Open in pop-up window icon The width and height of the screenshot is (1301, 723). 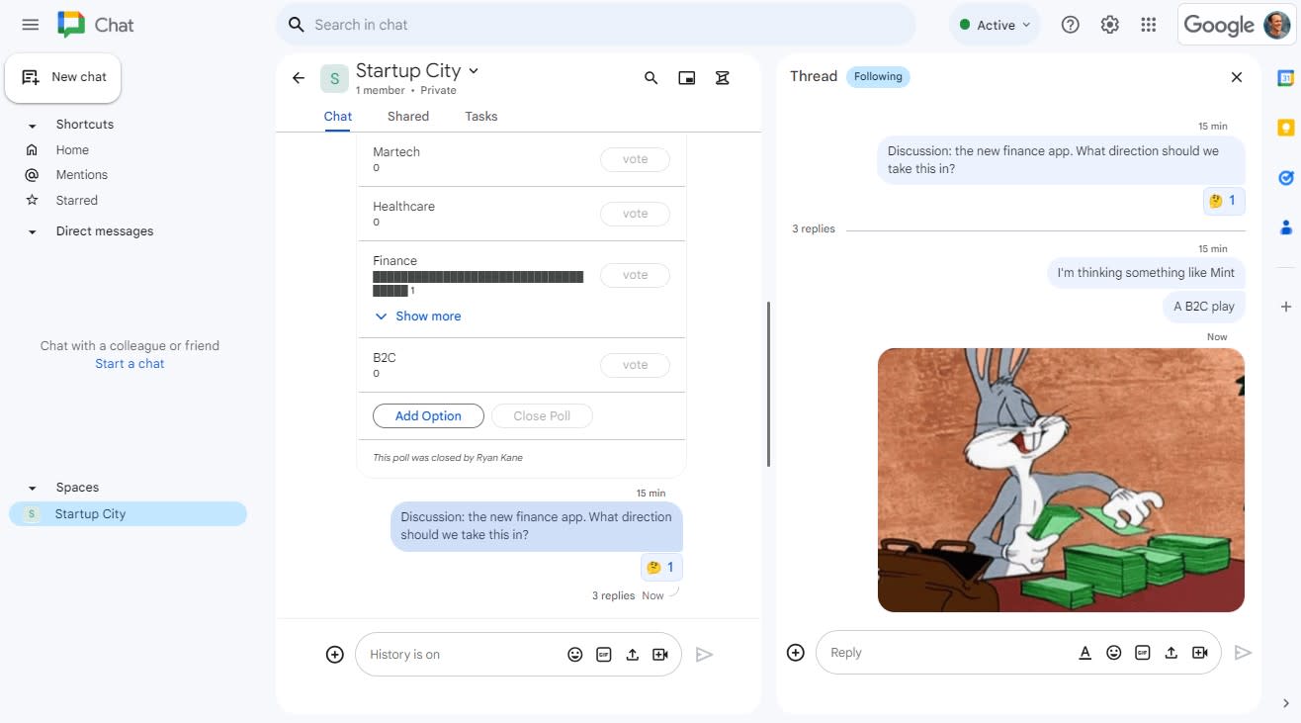pos(686,77)
